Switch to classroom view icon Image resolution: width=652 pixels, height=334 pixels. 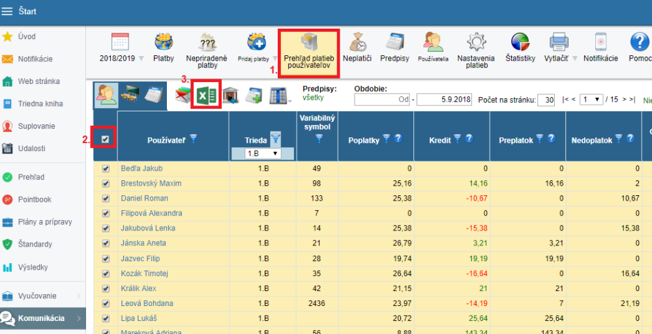pos(130,96)
